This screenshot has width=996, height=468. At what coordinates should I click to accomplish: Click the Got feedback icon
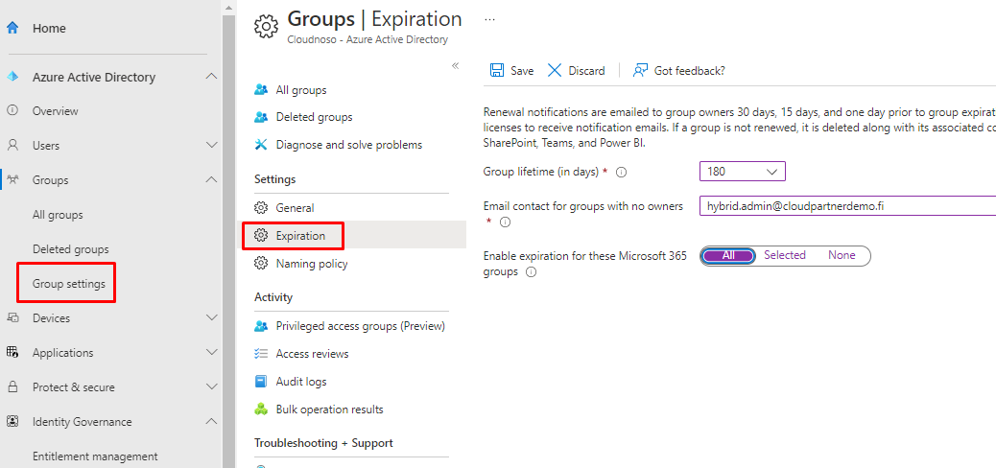[640, 70]
